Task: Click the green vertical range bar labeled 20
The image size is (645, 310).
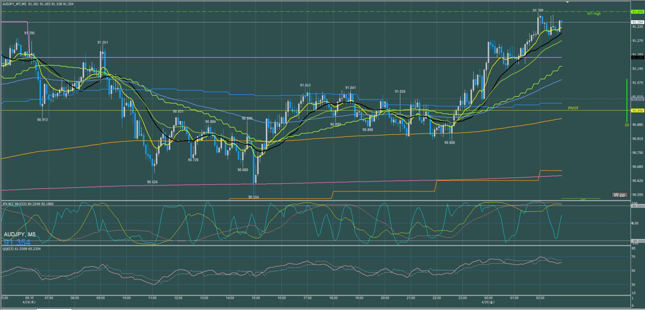Action: [x=627, y=101]
